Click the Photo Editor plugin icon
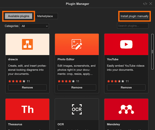Screen dimensions: 155x130 77,44
